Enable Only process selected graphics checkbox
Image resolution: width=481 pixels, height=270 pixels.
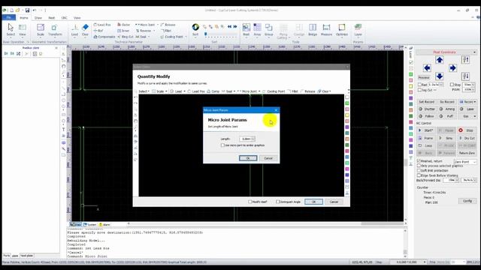(x=419, y=166)
